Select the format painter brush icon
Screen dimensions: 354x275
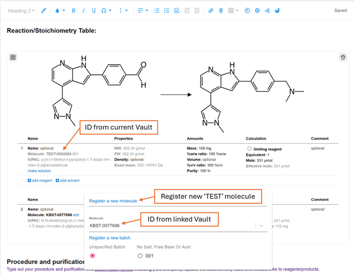coord(43,11)
